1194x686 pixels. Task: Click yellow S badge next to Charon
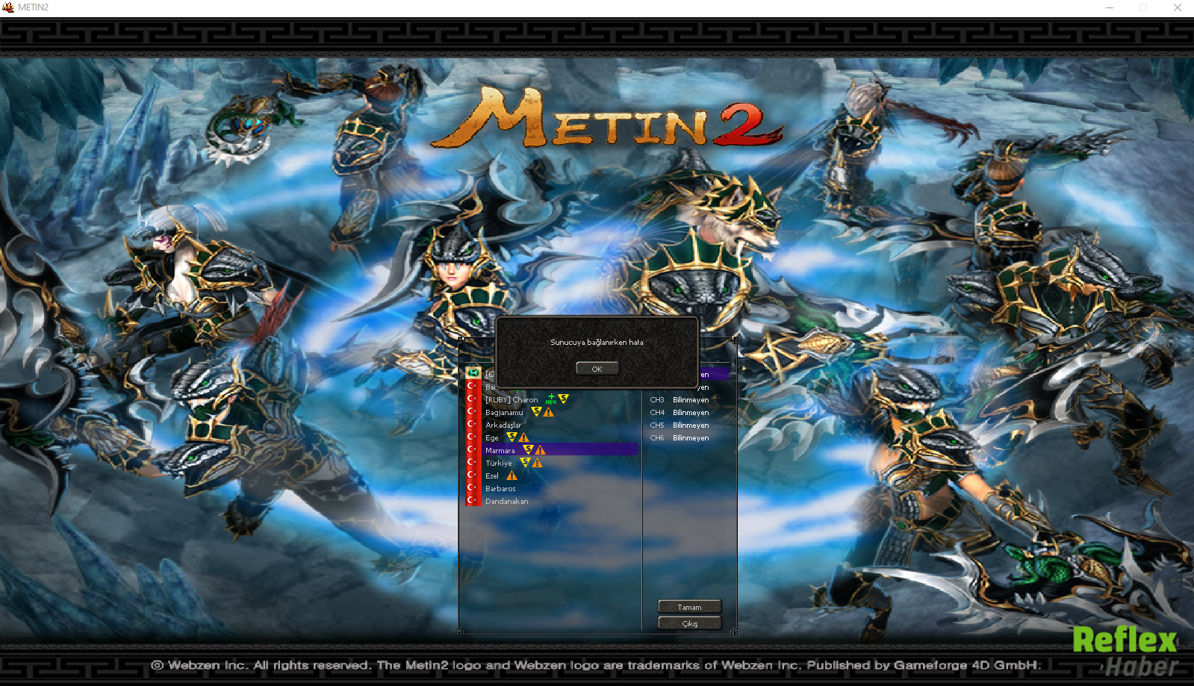click(x=564, y=399)
